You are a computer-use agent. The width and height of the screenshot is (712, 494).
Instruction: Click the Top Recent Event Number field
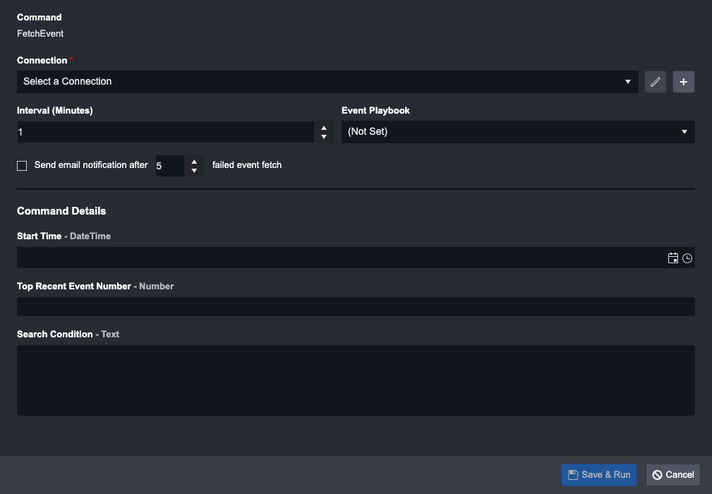[x=356, y=306]
